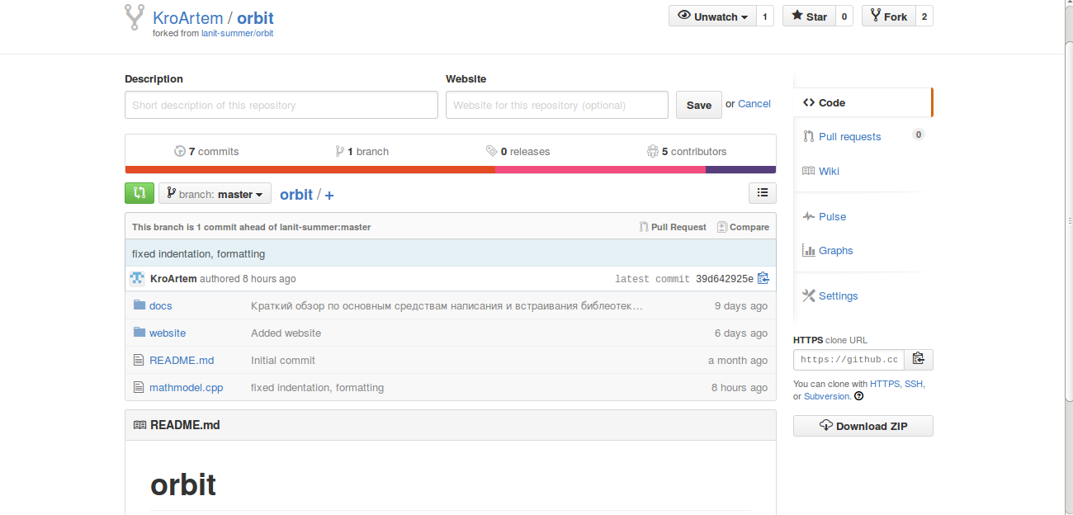Click the website folder icon
The height and width of the screenshot is (515, 1073).
[x=139, y=333]
